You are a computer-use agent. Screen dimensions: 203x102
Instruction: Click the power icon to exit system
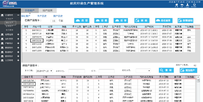click(194, 5)
